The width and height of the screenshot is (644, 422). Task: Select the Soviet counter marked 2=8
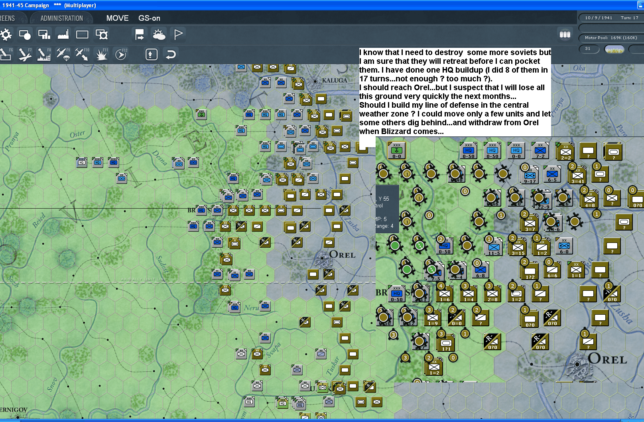click(492, 294)
